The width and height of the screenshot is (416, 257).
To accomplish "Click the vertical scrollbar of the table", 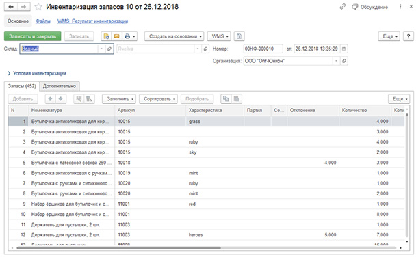I will coord(407,175).
